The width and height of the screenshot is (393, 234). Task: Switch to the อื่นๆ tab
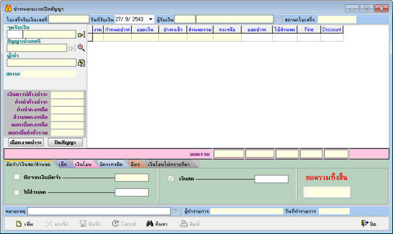tap(135, 164)
